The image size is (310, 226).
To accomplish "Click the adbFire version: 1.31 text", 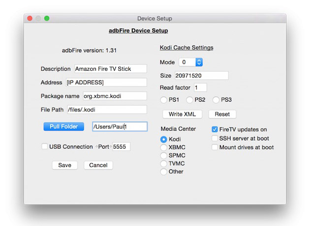I will pyautogui.click(x=89, y=51).
